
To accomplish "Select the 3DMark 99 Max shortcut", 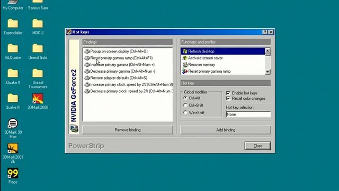I will pos(13,124).
